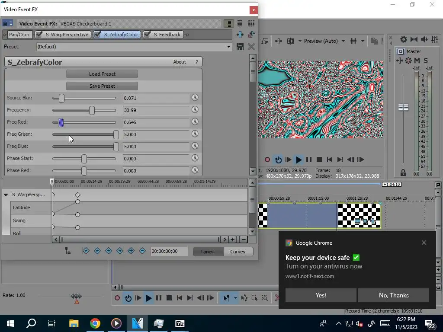Screen dimensions: 443x332
Task: Click Yes! on the Chrome notification
Action: [321, 295]
